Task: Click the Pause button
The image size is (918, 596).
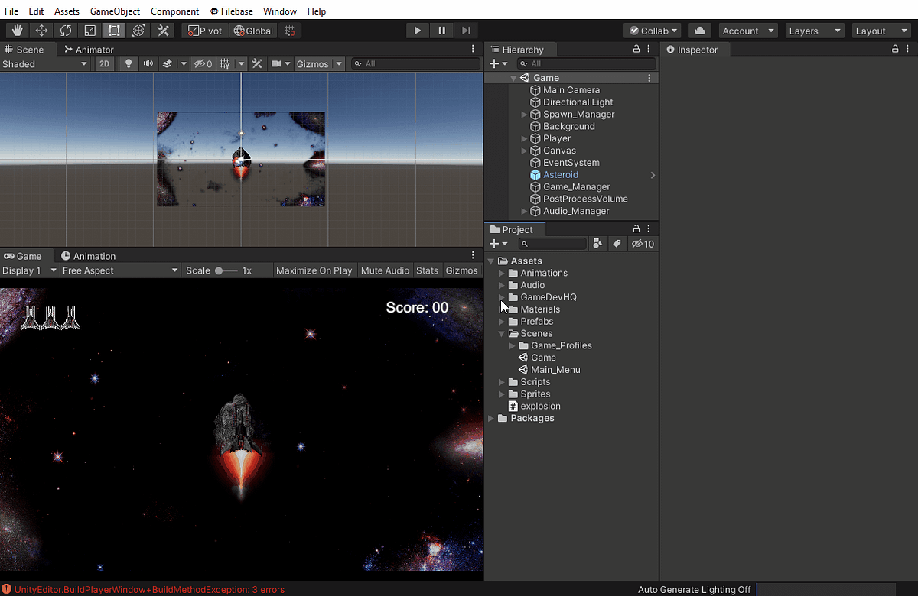Action: coord(441,31)
